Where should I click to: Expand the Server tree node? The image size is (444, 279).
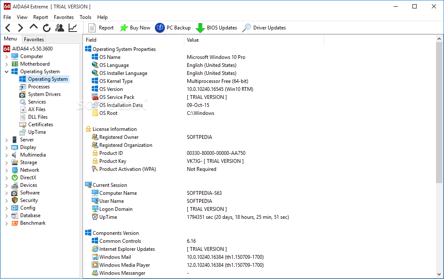click(x=6, y=140)
